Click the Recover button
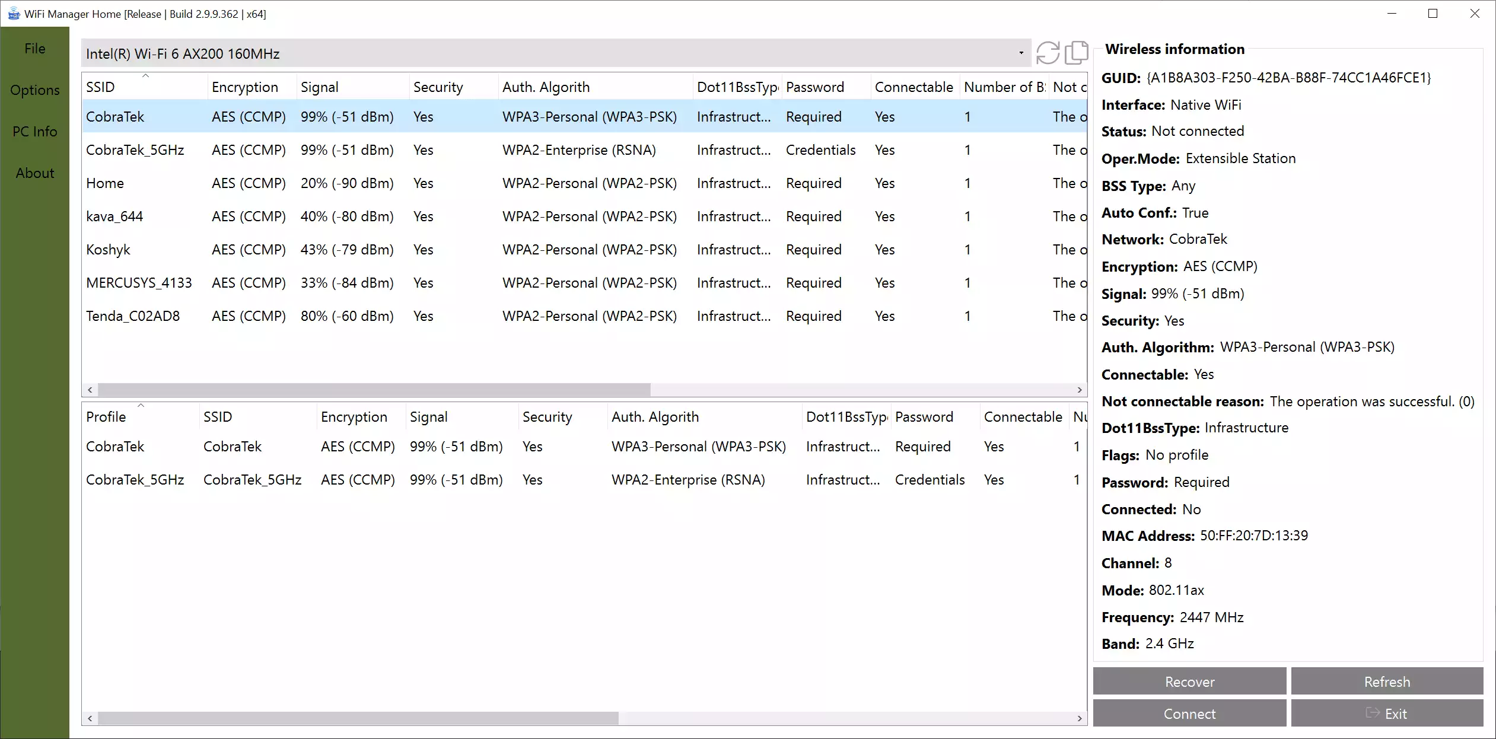The width and height of the screenshot is (1496, 739). tap(1189, 681)
